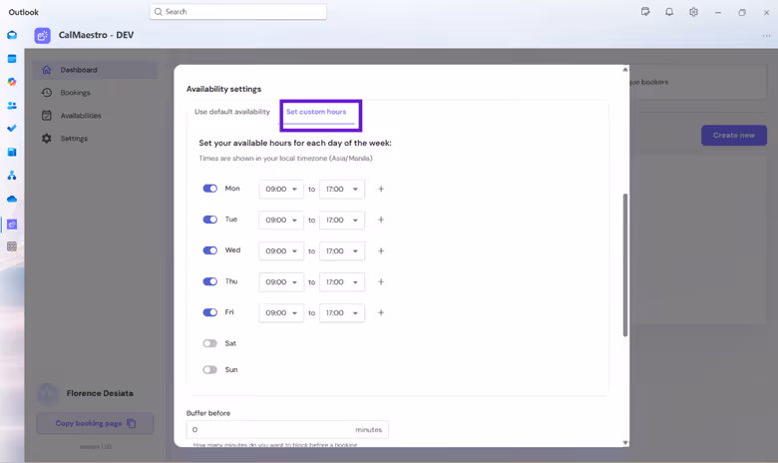Open Thu start time 09:00 dropdown
Image resolution: width=778 pixels, height=463 pixels.
281,281
